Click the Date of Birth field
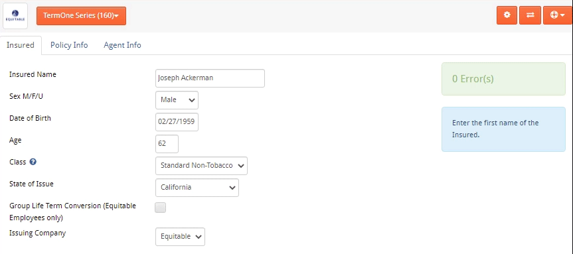Image resolution: width=573 pixels, height=254 pixels. [x=177, y=122]
